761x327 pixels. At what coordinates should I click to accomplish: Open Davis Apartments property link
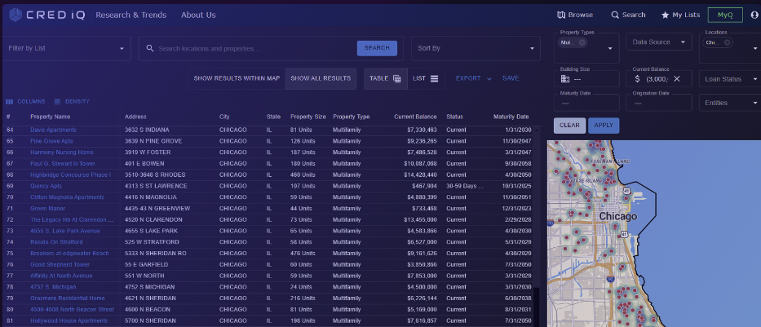point(53,130)
